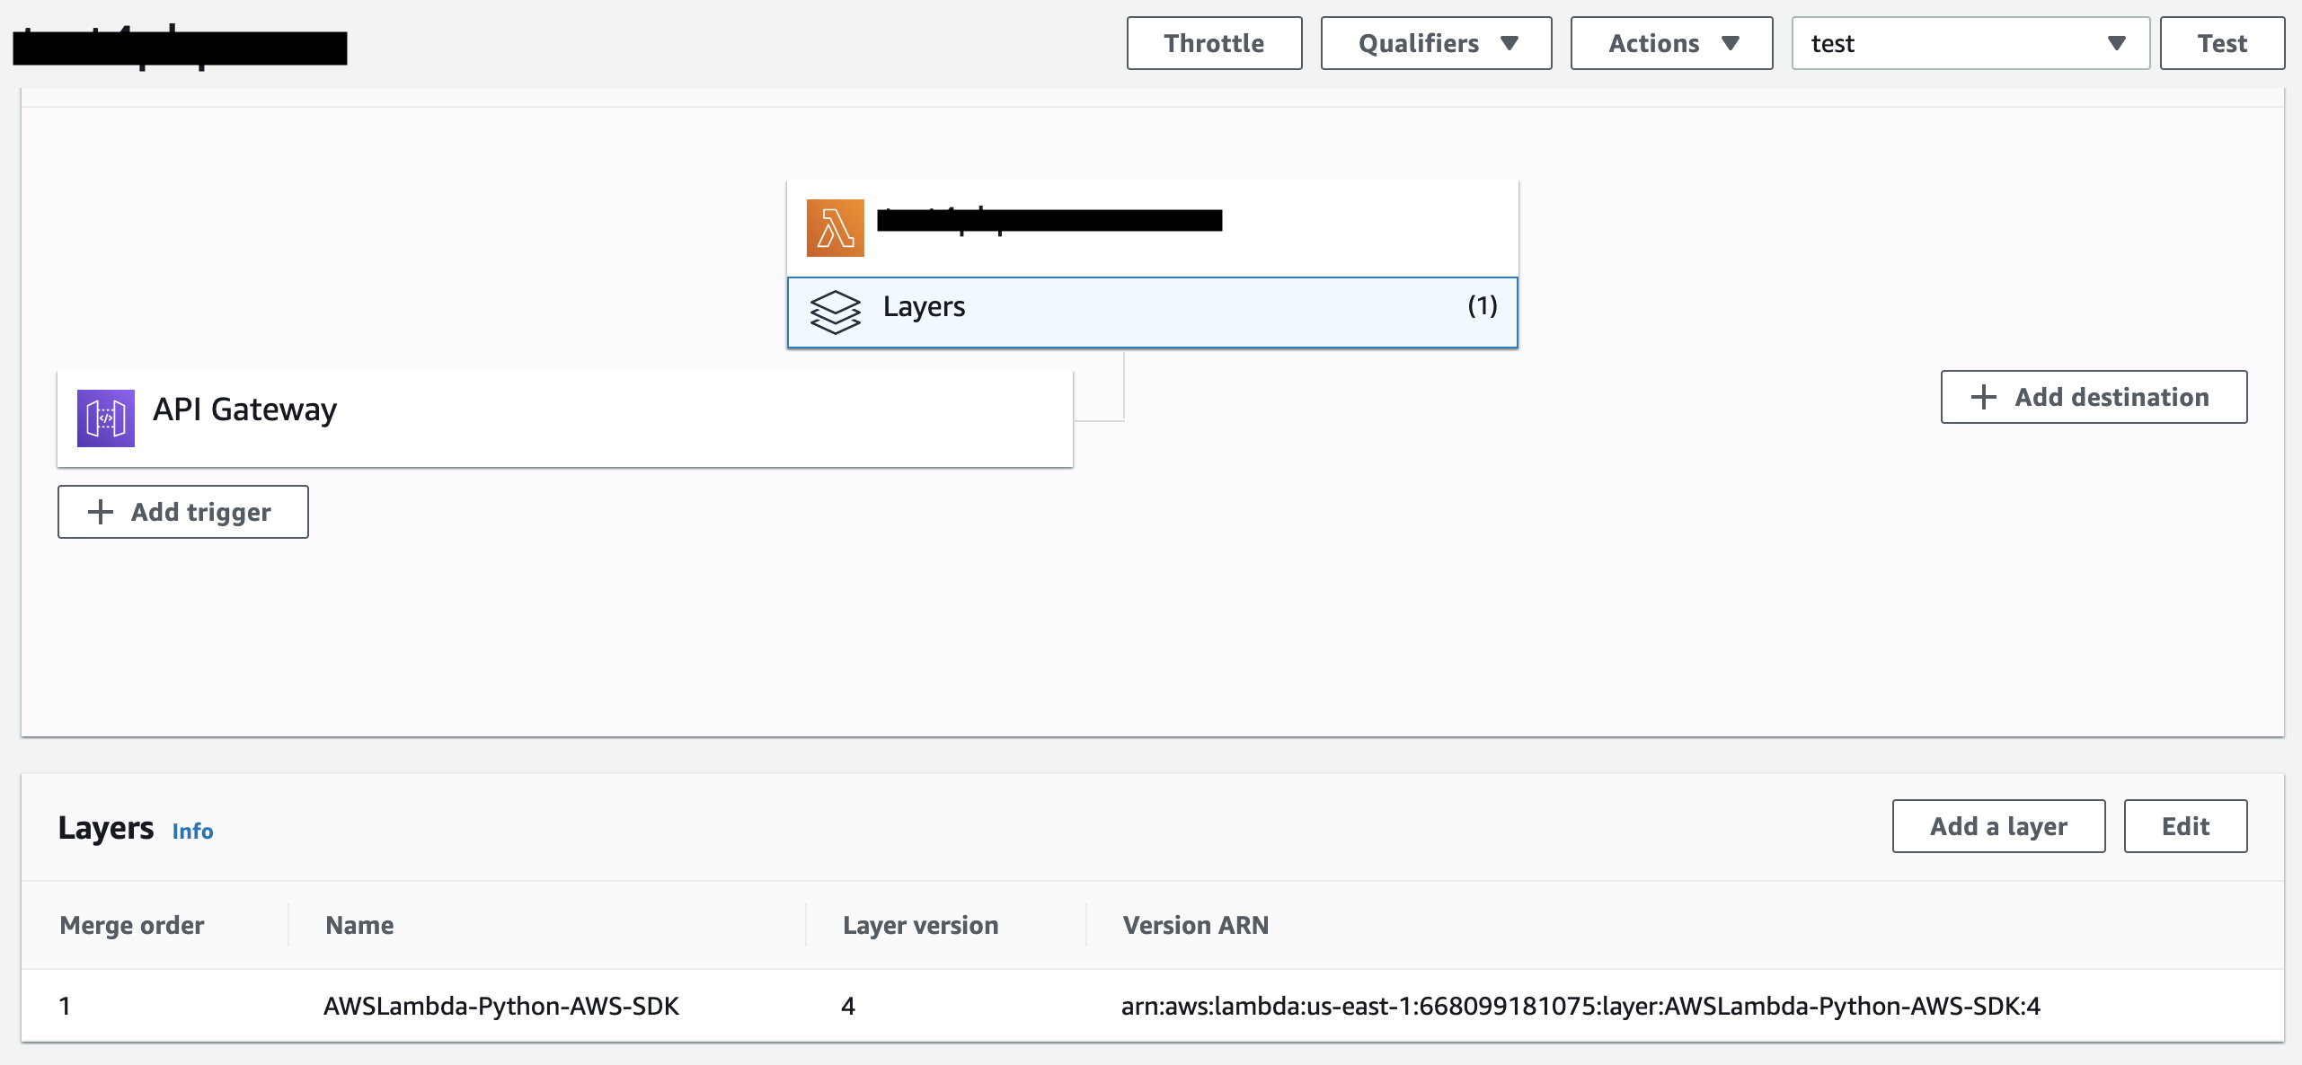Click Add trigger button
Viewport: 2302px width, 1065px height.
(183, 512)
